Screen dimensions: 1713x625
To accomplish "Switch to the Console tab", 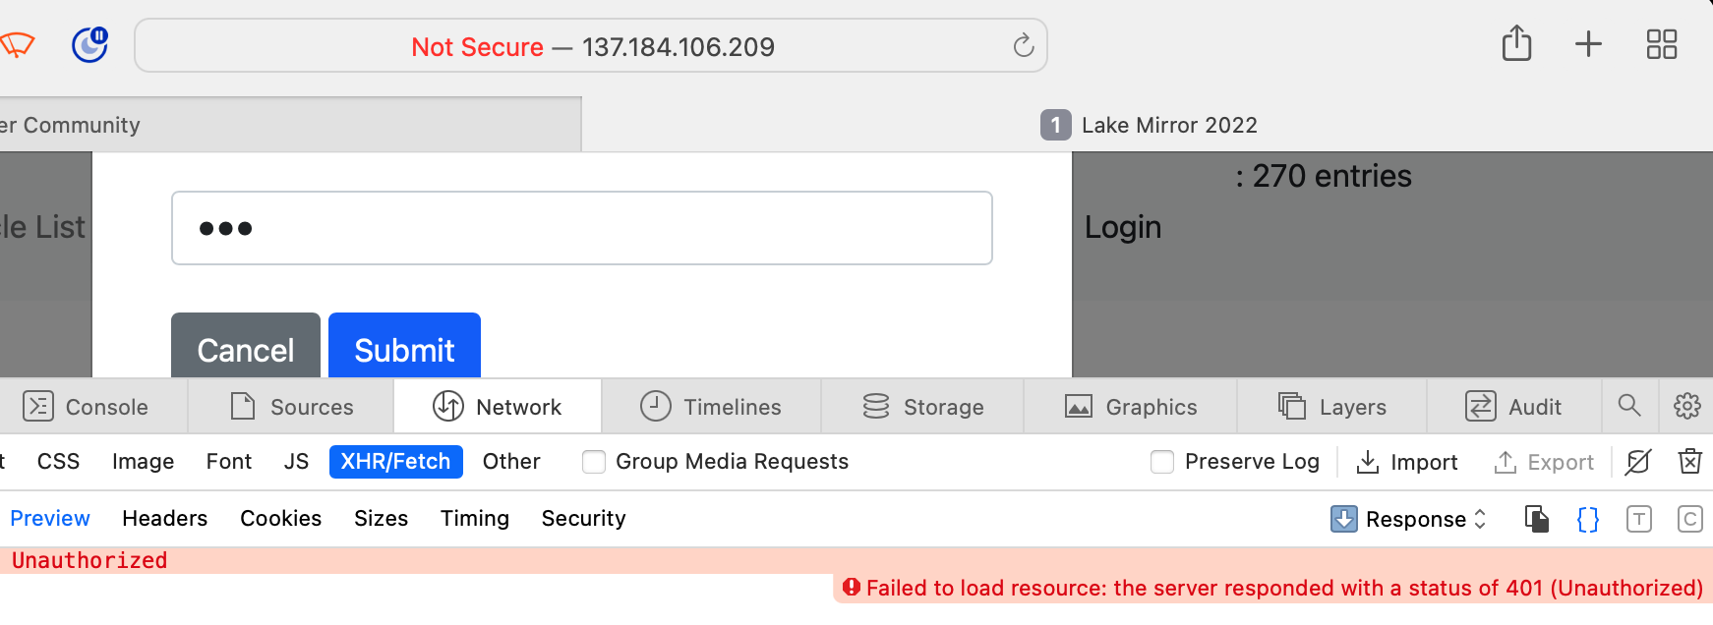I will [87, 407].
